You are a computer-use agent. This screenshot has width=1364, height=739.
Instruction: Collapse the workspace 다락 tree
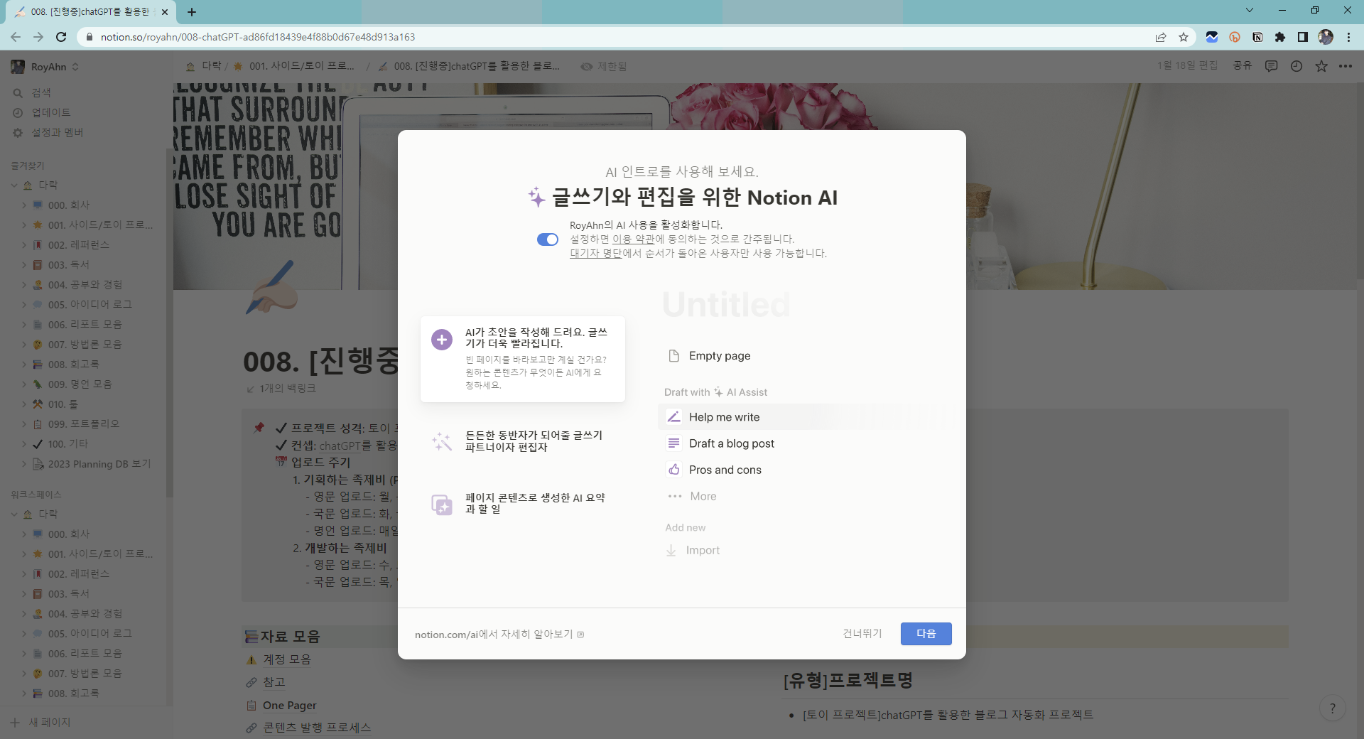14,514
